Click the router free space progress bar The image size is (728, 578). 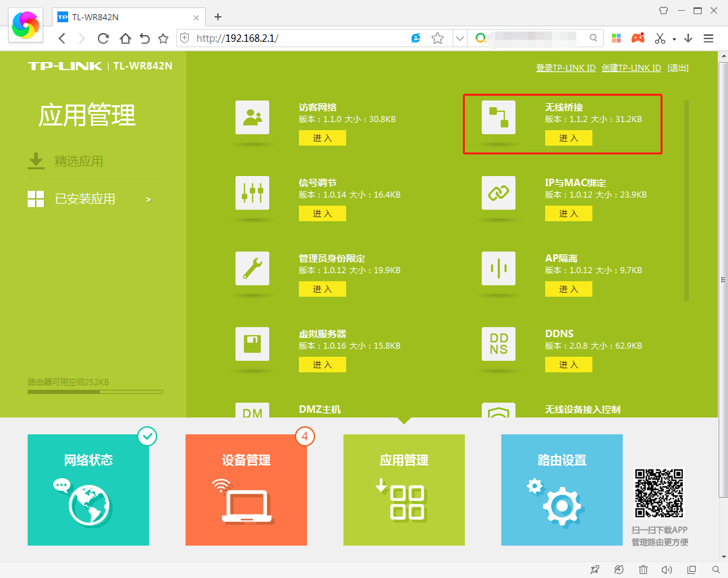(x=94, y=392)
